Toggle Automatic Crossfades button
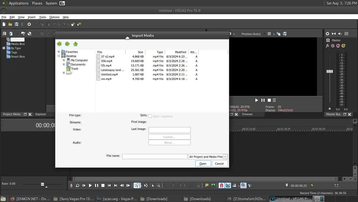Screen dimensions: 358x202 tap(228, 185)
